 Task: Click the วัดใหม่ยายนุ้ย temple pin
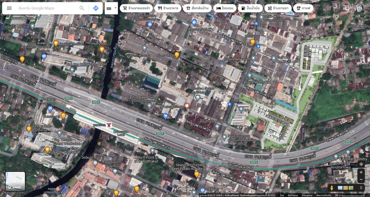point(96,163)
